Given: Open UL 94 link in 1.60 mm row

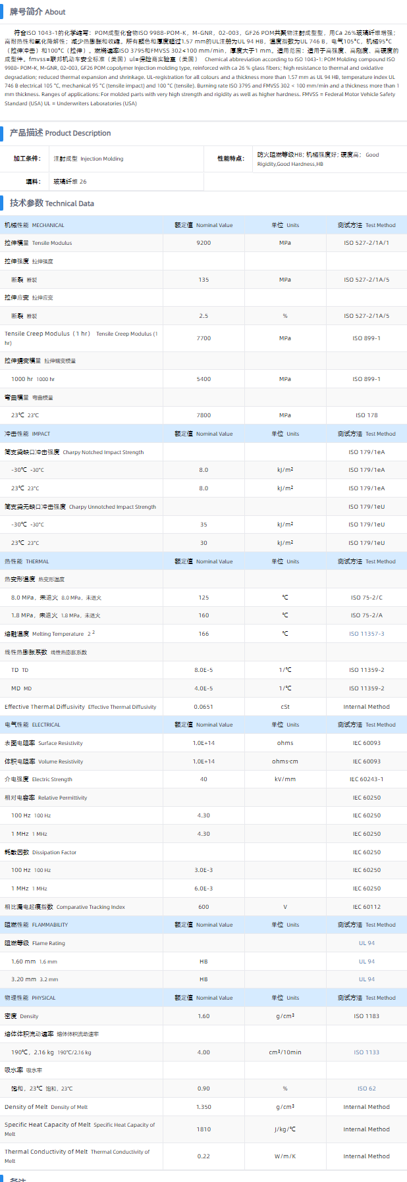Looking at the screenshot, I should click(x=366, y=962).
